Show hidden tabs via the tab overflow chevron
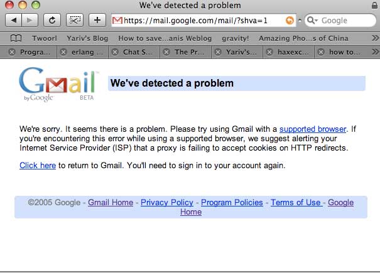The image size is (380, 273). coord(375,53)
